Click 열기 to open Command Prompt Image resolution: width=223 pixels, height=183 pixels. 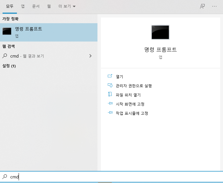point(120,76)
